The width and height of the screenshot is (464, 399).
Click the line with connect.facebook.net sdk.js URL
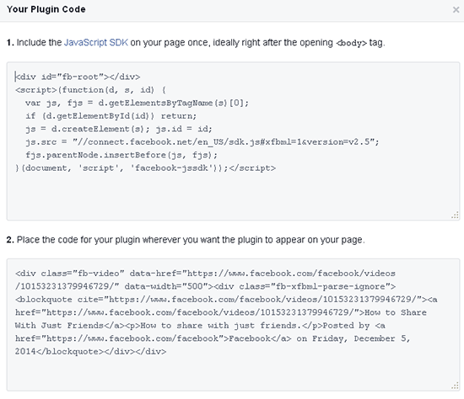(202, 142)
